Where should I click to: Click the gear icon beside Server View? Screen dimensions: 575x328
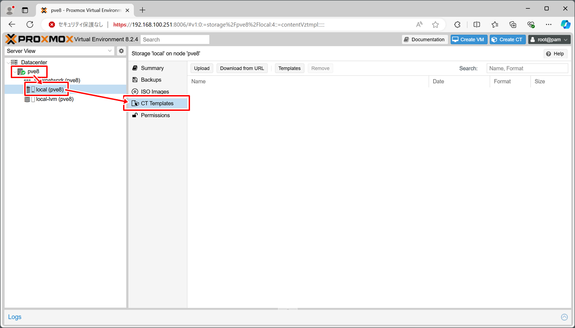coord(121,51)
